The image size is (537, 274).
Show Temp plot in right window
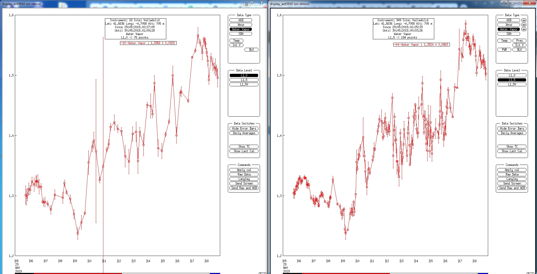pyautogui.click(x=504, y=41)
